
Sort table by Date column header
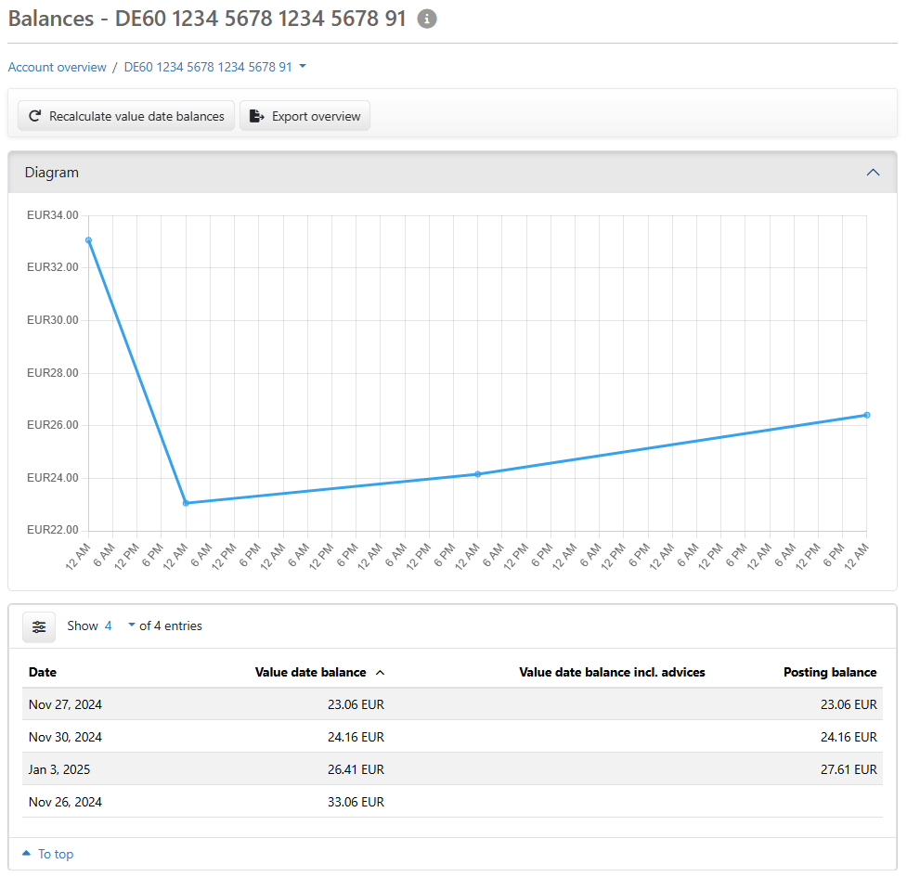click(x=43, y=672)
